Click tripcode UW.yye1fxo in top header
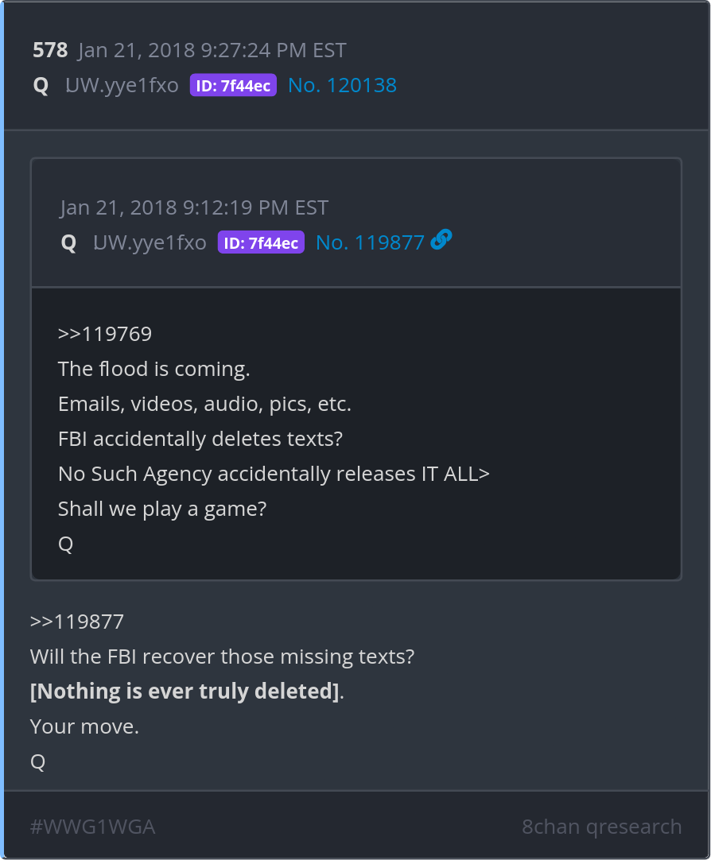 (x=122, y=86)
